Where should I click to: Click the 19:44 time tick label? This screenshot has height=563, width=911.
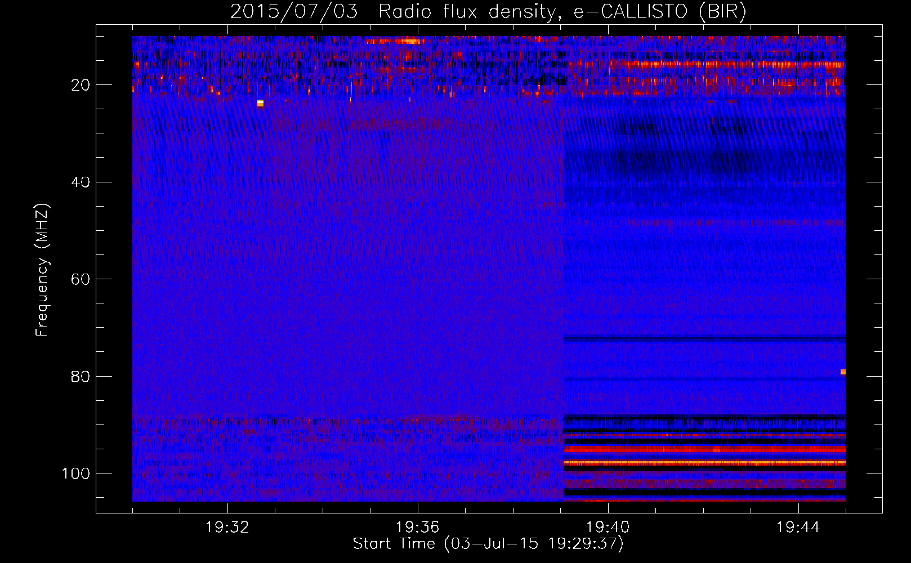click(798, 527)
